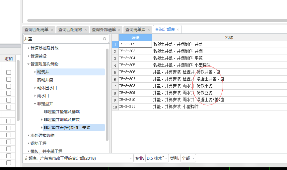287x170 pixels.
Task: Select row 9 code D5-3-310
Action: (135, 100)
